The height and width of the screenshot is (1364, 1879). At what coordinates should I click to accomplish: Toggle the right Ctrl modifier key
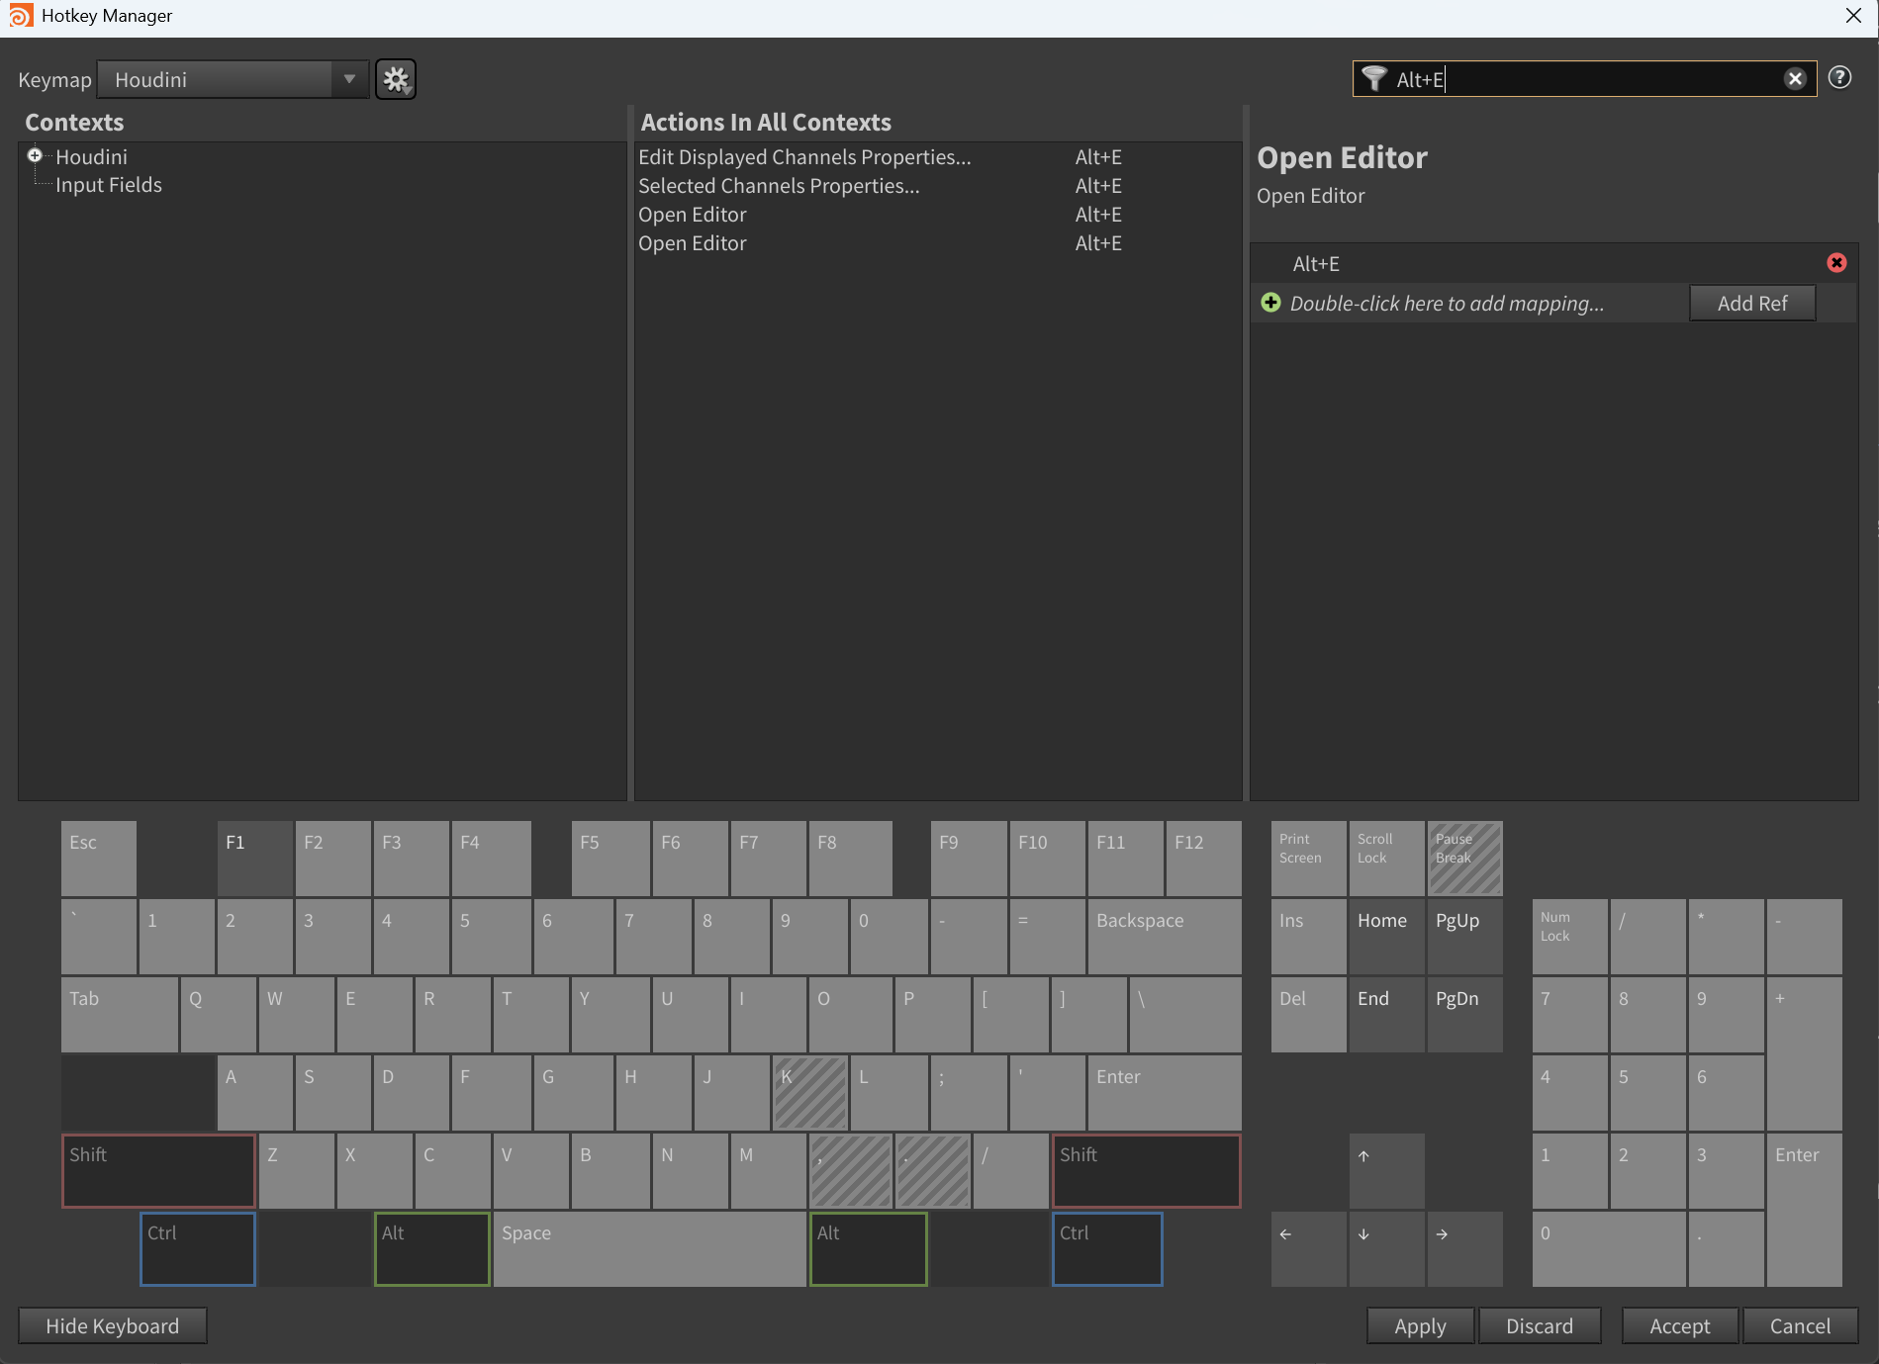tap(1107, 1249)
